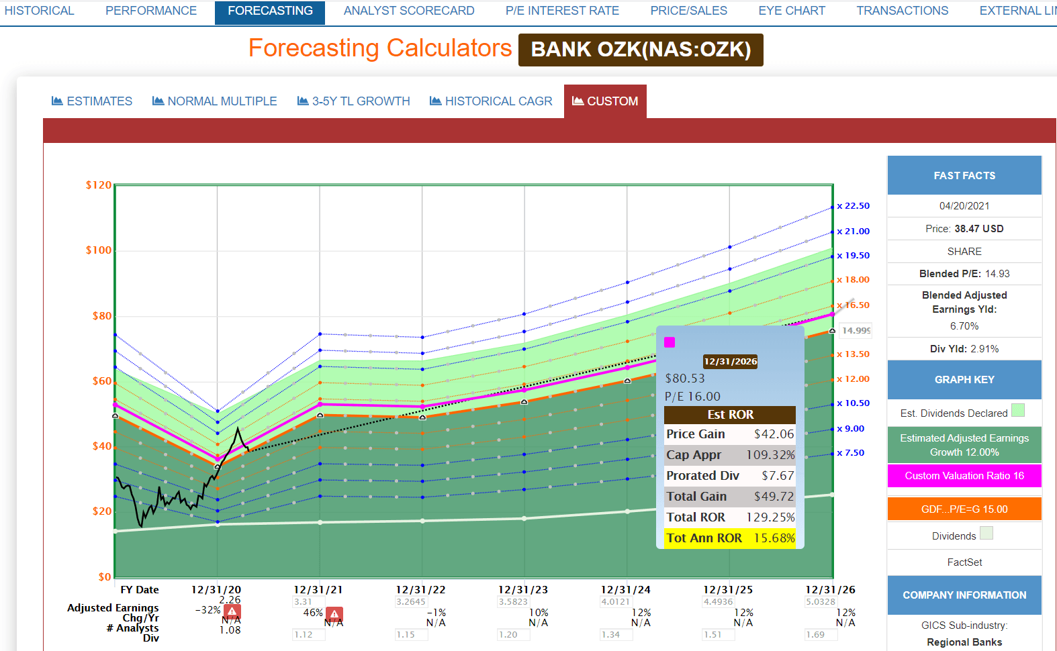Click the custom P/E input showing 14.999

pyautogui.click(x=856, y=330)
